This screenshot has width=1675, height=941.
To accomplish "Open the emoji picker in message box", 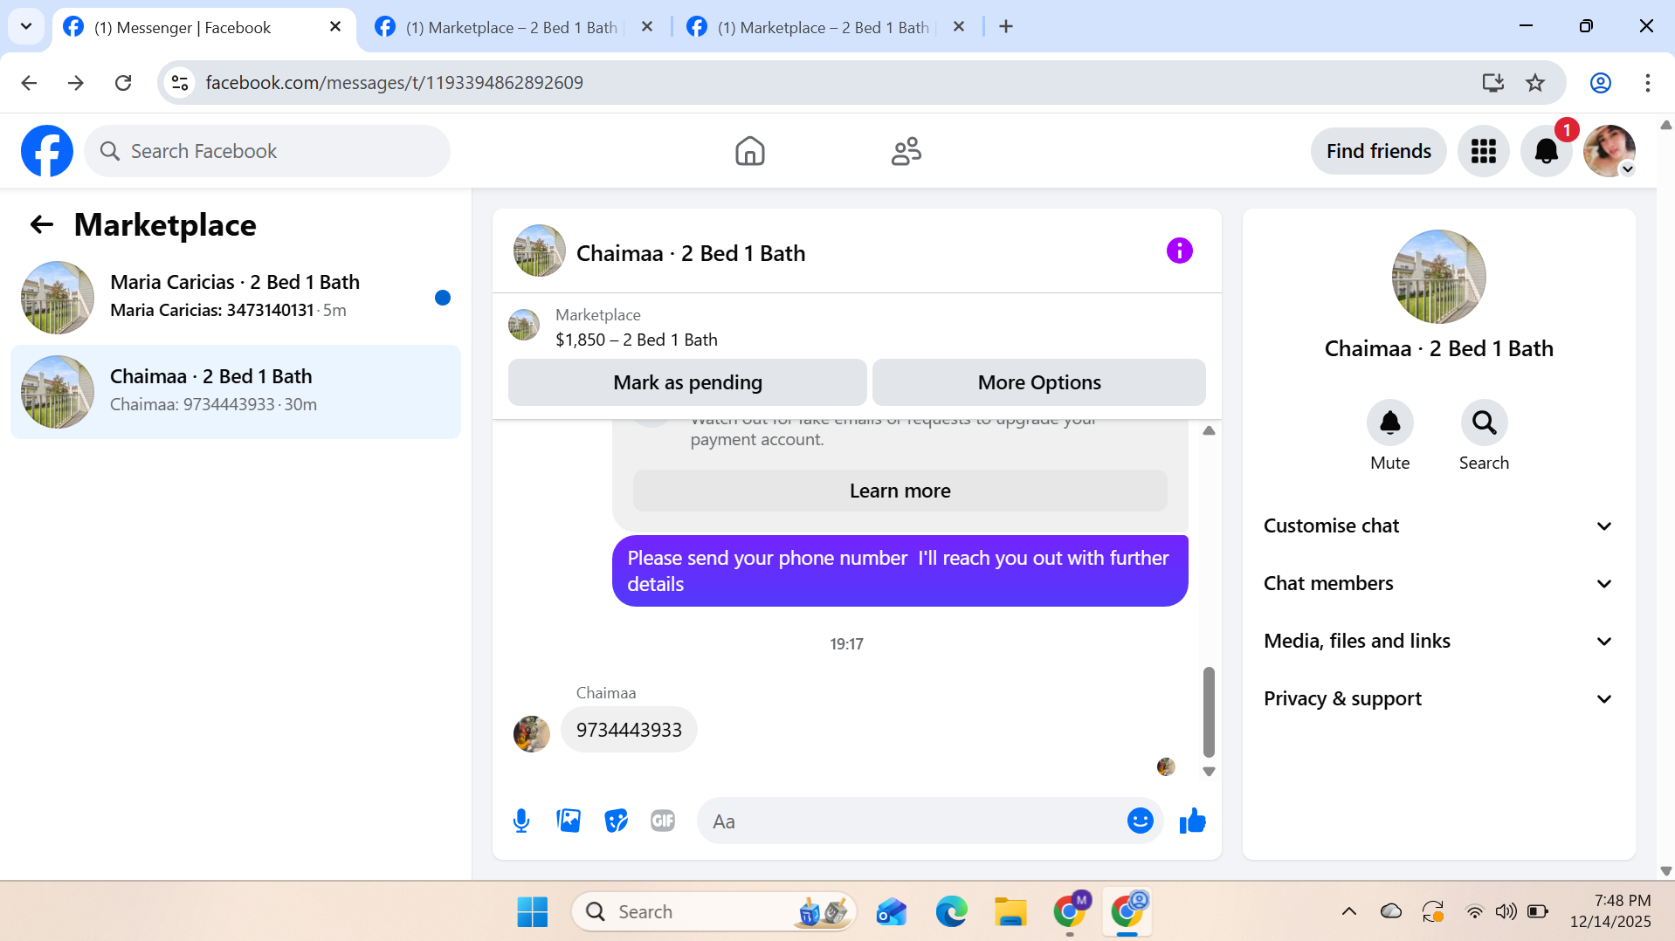I will point(1140,821).
